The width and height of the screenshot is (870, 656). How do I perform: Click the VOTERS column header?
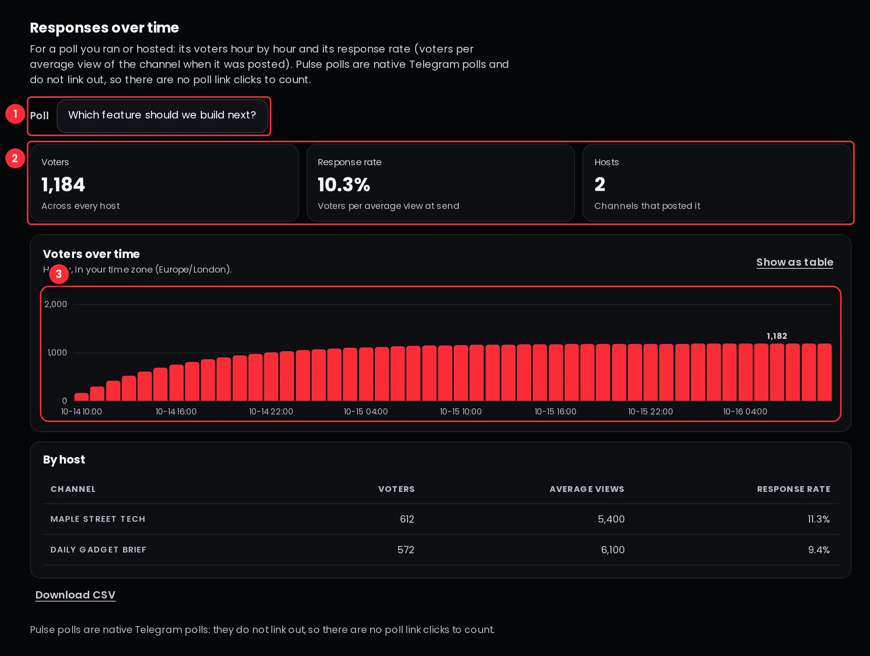click(396, 489)
